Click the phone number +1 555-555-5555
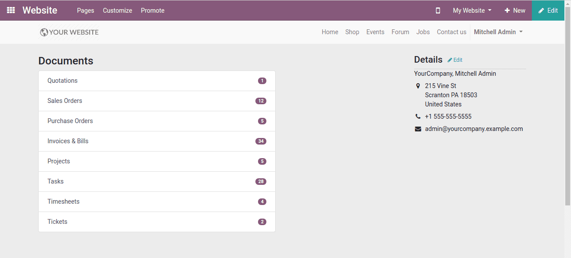The width and height of the screenshot is (571, 258). (448, 117)
